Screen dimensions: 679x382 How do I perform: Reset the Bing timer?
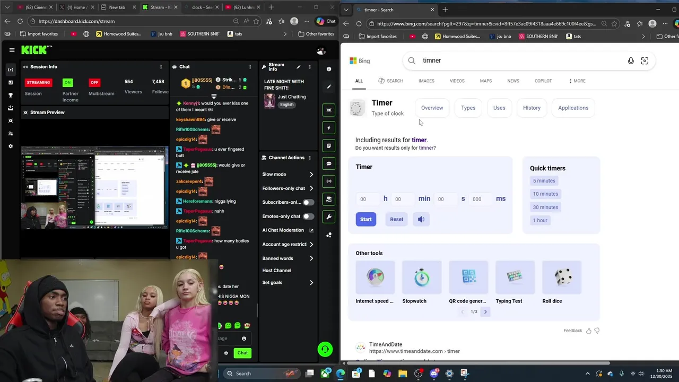(x=397, y=219)
